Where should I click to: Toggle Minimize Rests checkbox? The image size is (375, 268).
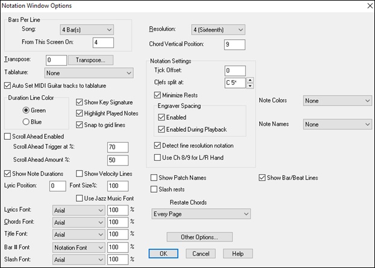pyautogui.click(x=158, y=95)
